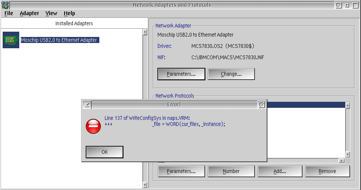Image resolution: width=361 pixels, height=190 pixels.
Task: Open the Help menu
Action: [x=69, y=13]
